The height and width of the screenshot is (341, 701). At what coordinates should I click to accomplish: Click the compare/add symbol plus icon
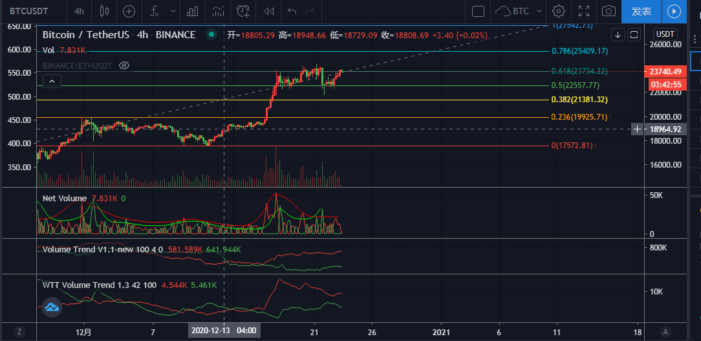tap(129, 11)
